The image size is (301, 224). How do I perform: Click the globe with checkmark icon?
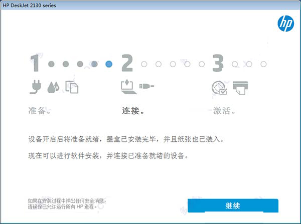pyautogui.click(x=219, y=88)
